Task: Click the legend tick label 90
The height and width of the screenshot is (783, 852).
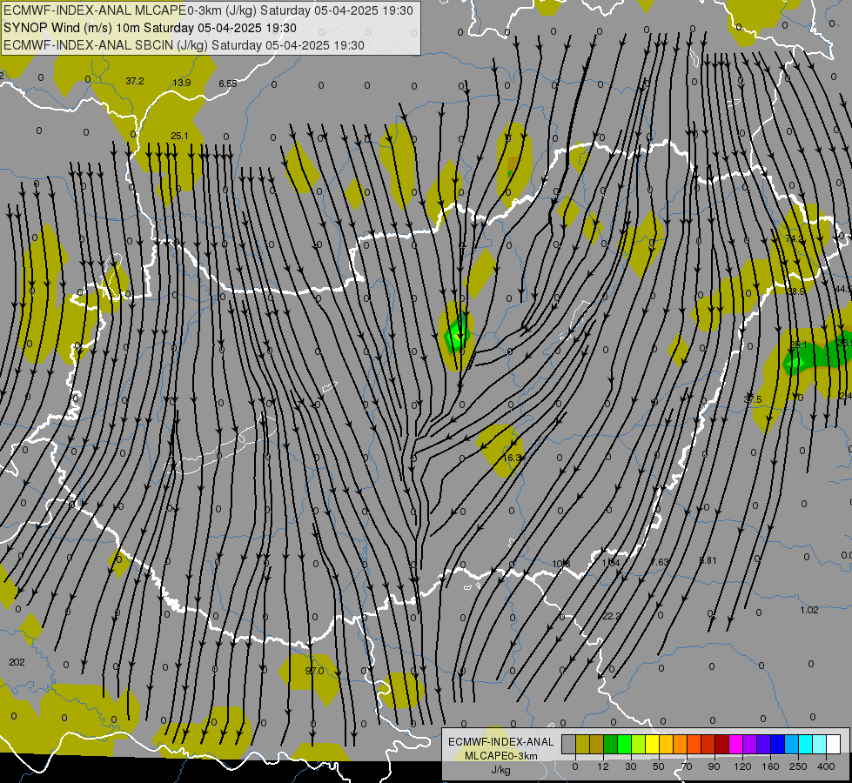Action: (x=714, y=766)
